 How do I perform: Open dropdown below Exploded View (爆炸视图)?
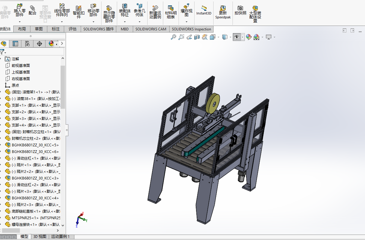(x=186, y=22)
